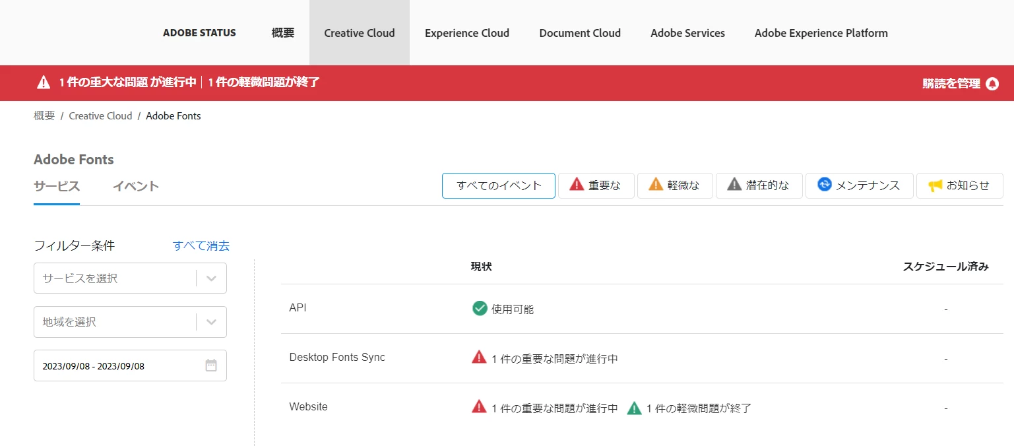Click Website row 1 件の重要な問題が進行中 text
1014x446 pixels.
pos(555,408)
